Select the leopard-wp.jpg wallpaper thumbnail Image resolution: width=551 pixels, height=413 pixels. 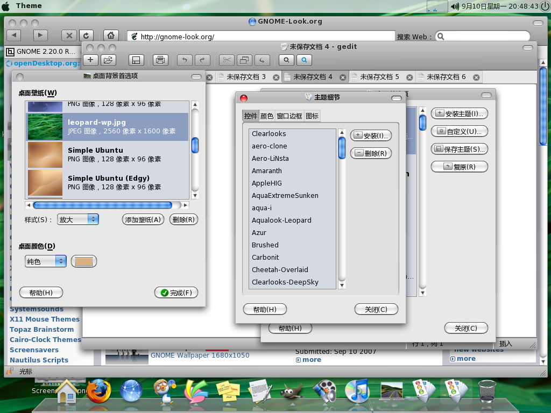pos(45,127)
